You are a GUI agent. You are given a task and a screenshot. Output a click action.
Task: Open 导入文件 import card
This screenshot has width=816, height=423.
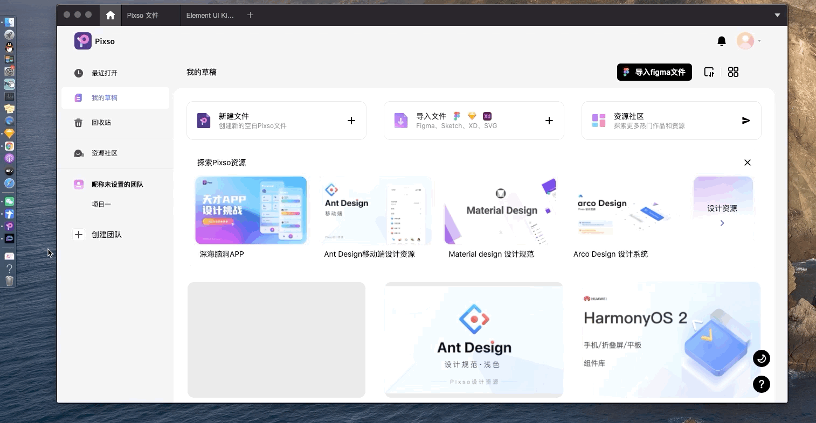coord(474,121)
